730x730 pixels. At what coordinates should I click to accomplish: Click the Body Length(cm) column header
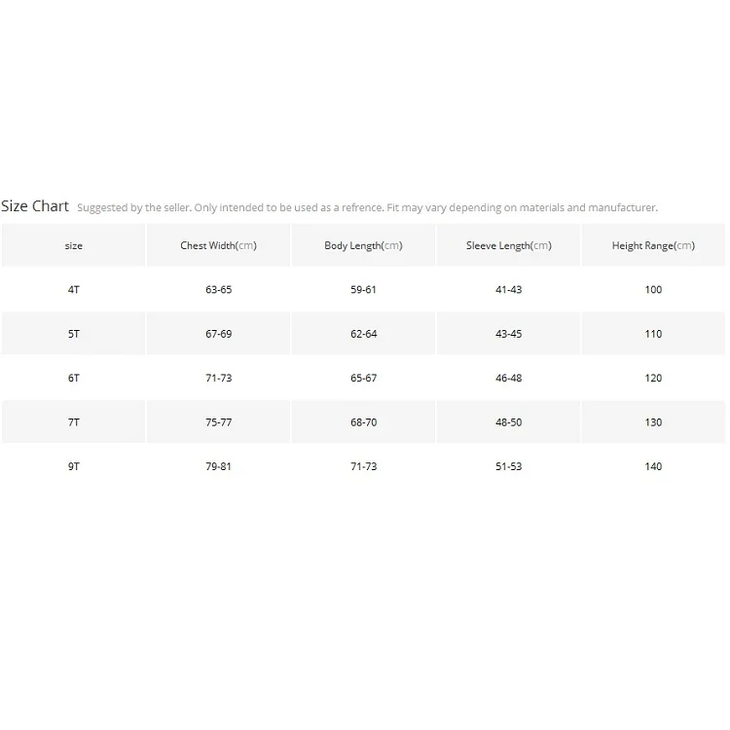point(363,245)
